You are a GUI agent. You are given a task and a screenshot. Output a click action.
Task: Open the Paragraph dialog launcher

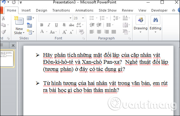click(x=129, y=38)
